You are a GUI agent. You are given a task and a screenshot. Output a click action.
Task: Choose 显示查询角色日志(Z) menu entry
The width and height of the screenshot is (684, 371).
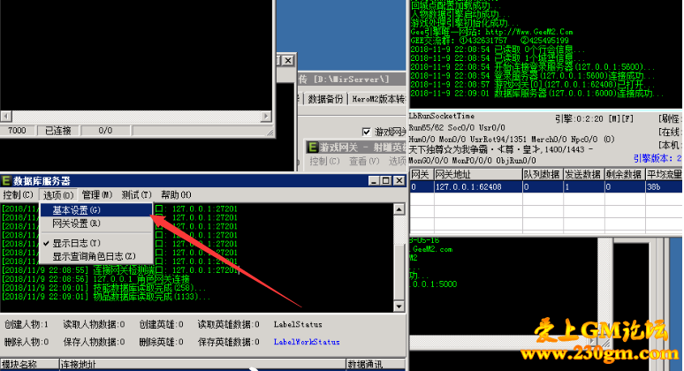(x=96, y=256)
